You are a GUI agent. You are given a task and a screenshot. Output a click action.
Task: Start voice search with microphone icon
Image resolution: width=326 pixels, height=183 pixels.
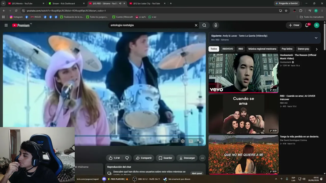216,25
